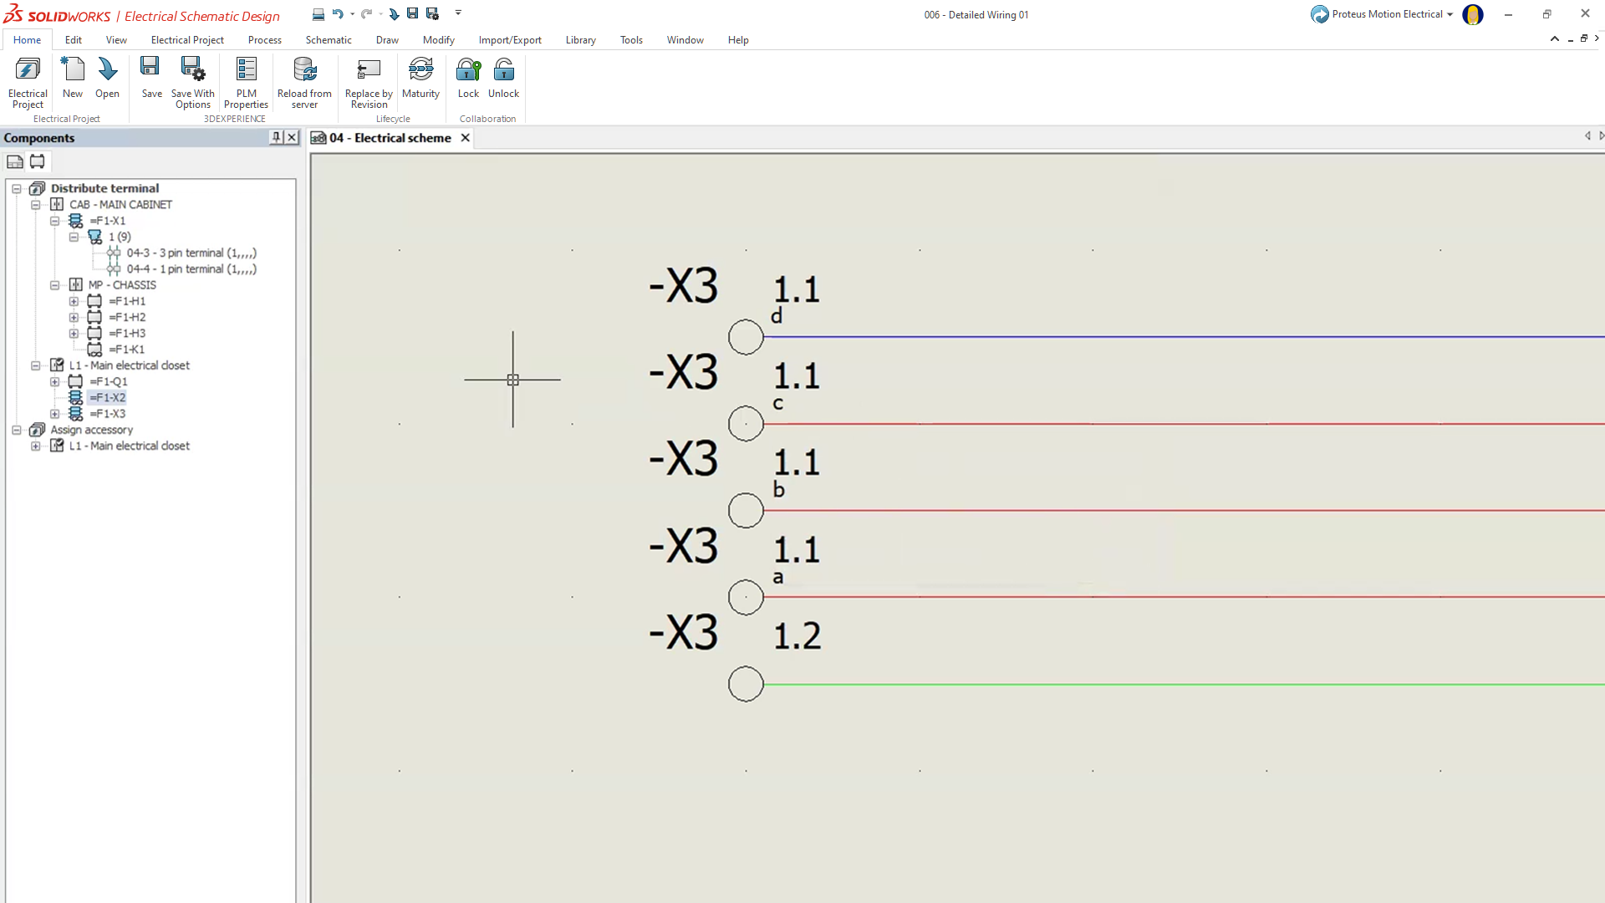The height and width of the screenshot is (903, 1605).
Task: Click the 04 - Electrical scheme tab
Action: [389, 137]
